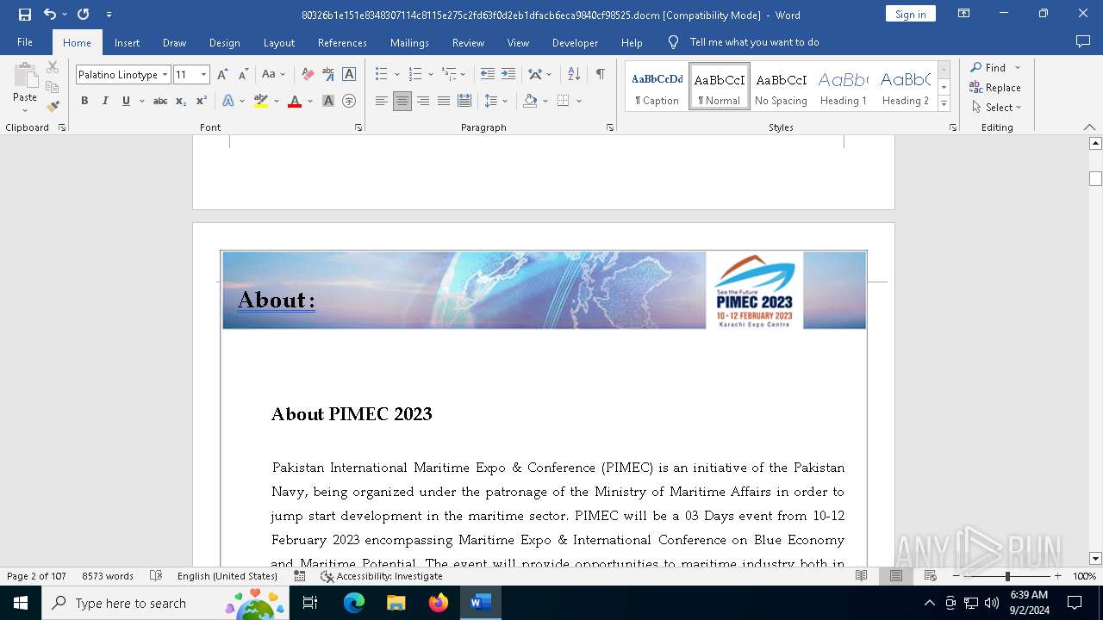
Task: Toggle Print Layout view button
Action: click(x=896, y=576)
